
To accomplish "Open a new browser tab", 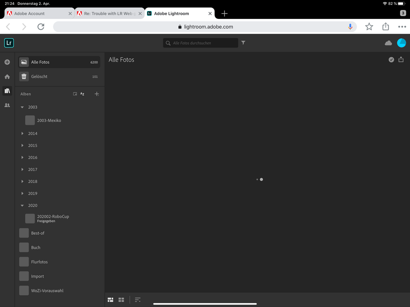I will 224,14.
